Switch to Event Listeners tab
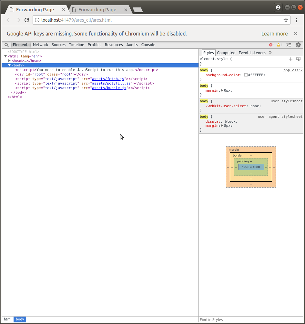305x324 pixels. (x=252, y=53)
